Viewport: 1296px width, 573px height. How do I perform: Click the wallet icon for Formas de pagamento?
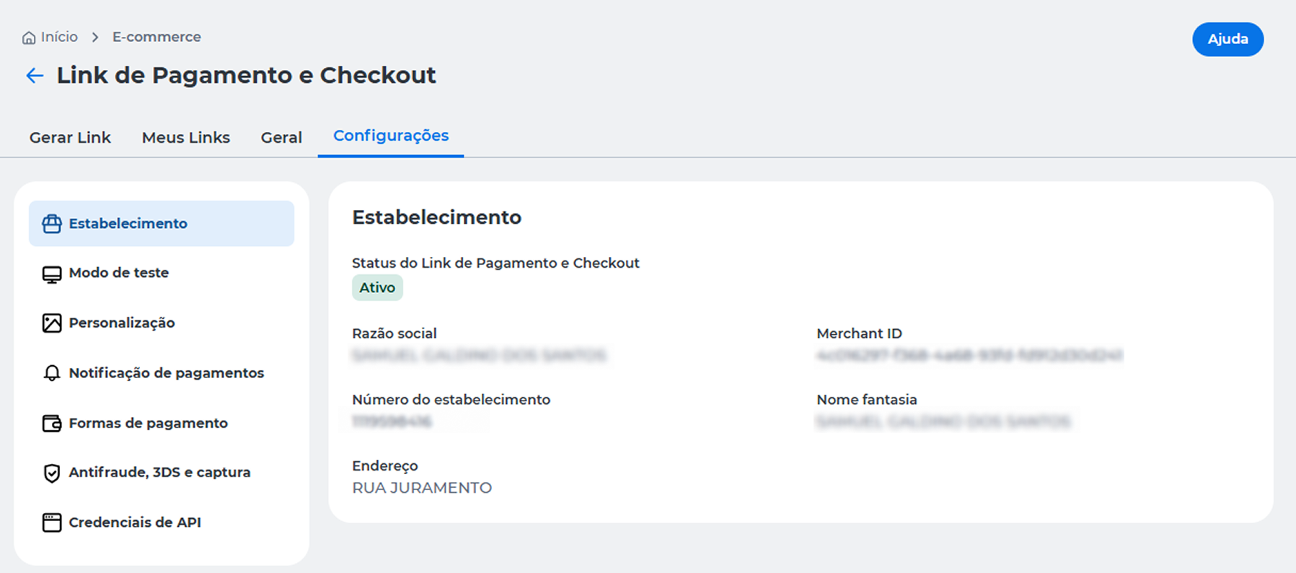coord(52,424)
